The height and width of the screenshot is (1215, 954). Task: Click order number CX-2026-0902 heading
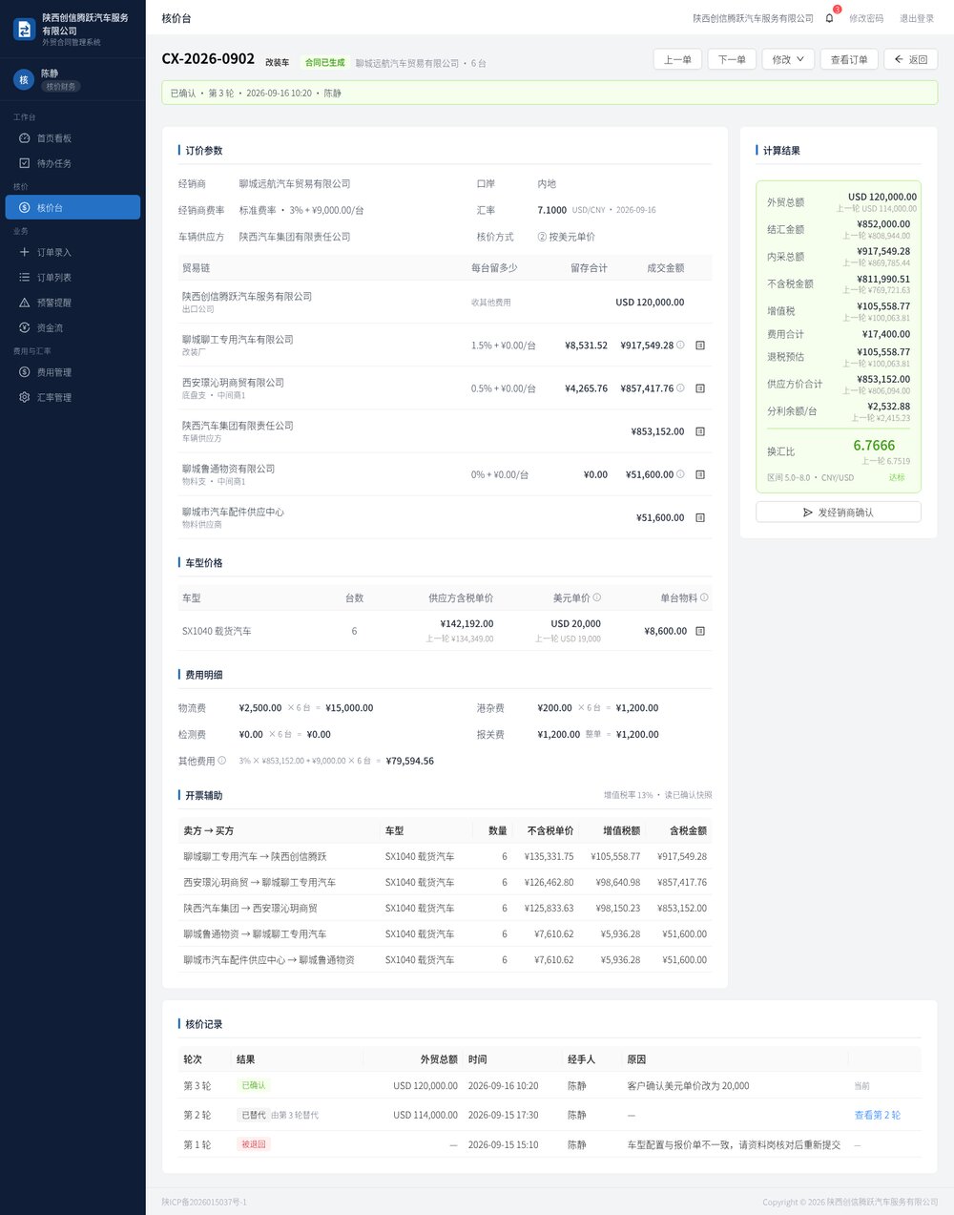click(x=208, y=59)
